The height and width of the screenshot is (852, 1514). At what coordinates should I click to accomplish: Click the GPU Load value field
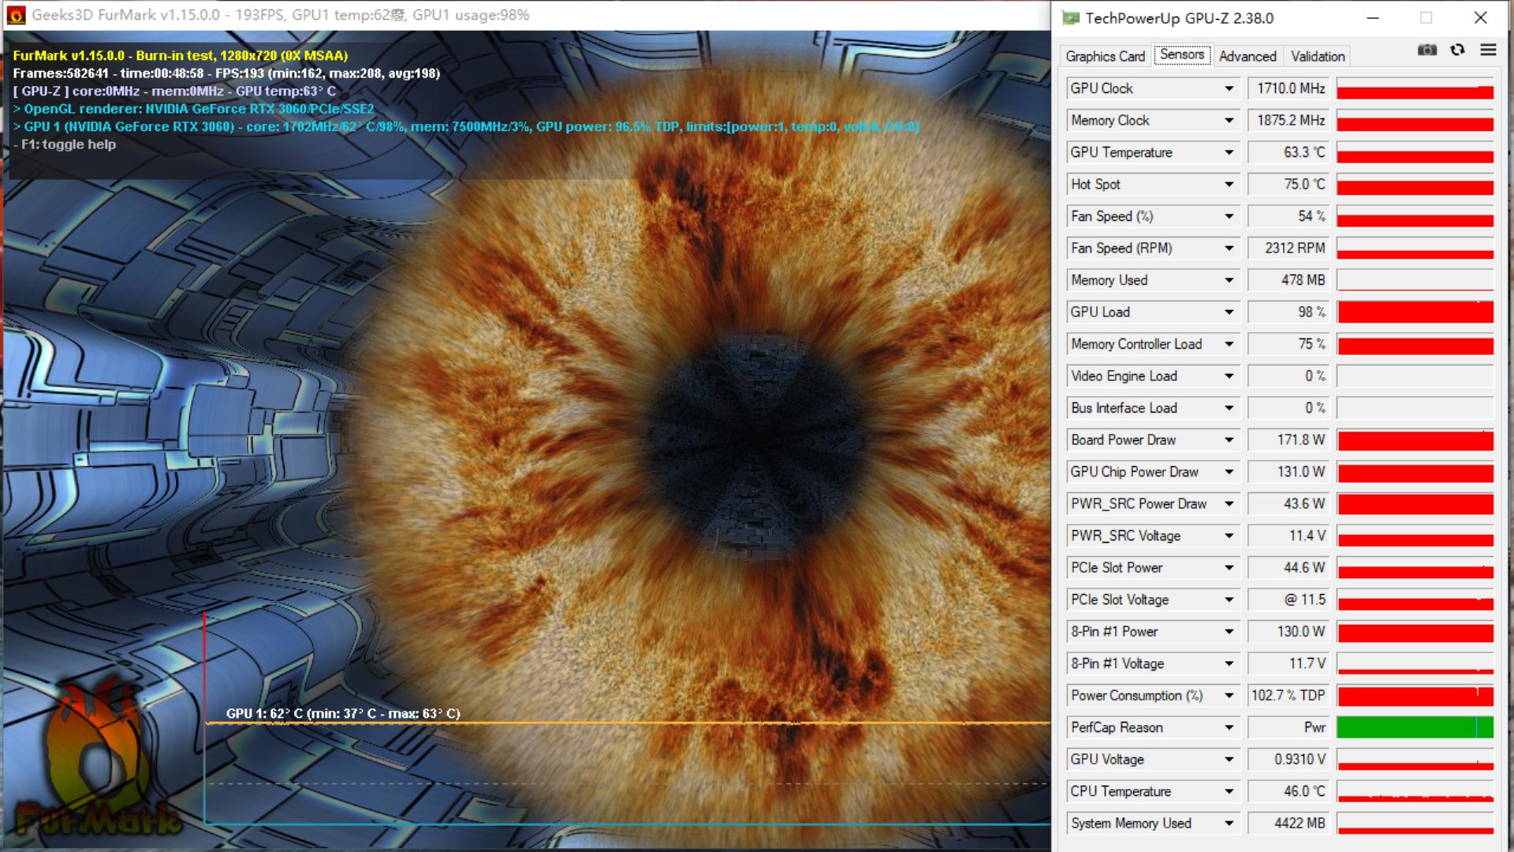pyautogui.click(x=1288, y=312)
